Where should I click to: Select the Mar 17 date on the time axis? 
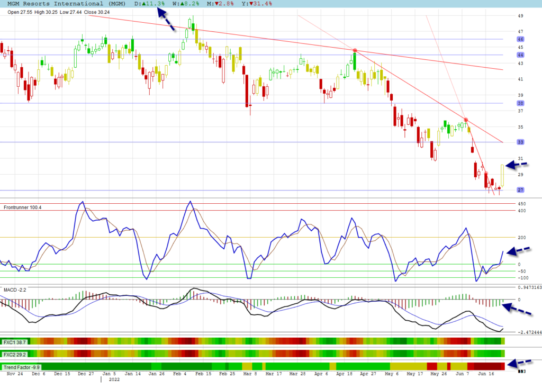(x=274, y=374)
